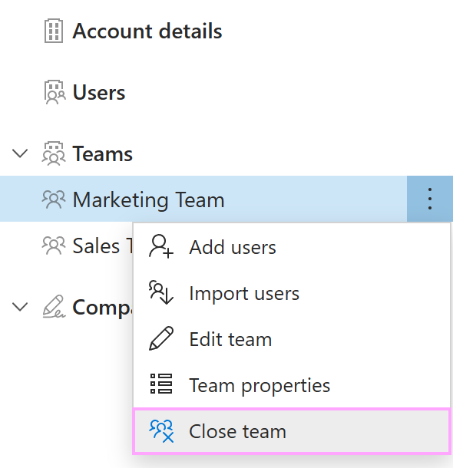Viewport: 453px width, 468px height.
Task: Click the Close team people-x icon
Action: 161,431
